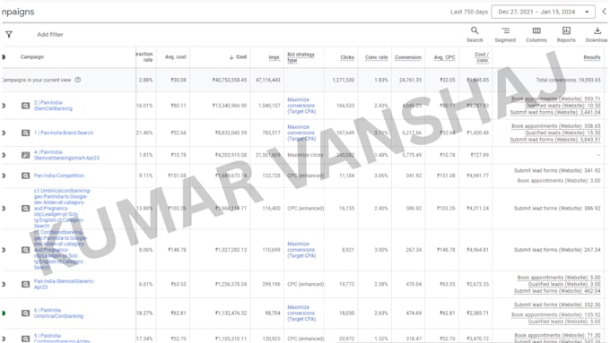Image resolution: width=610 pixels, height=343 pixels.
Task: Click the filter funnel icon
Action: (9, 35)
